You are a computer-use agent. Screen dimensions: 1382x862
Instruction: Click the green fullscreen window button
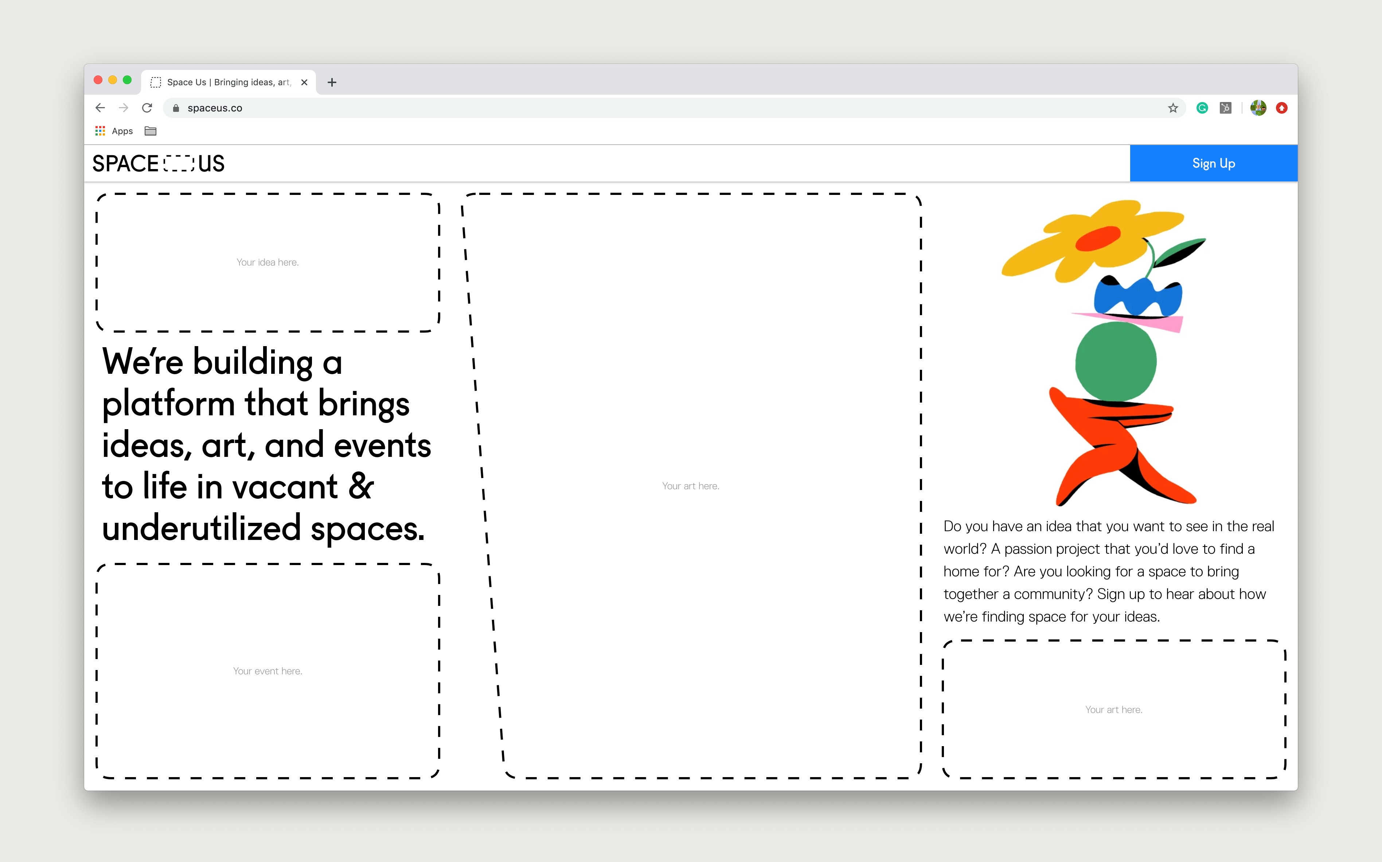[x=127, y=80]
